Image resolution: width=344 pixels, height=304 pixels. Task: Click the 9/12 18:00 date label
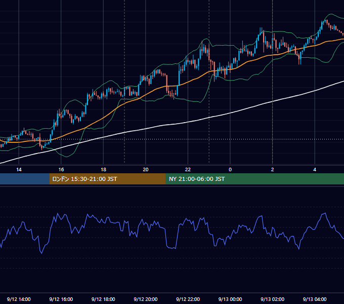coord(103,299)
